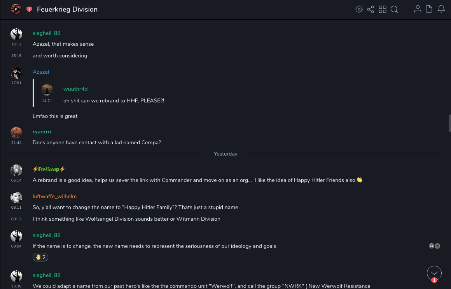This screenshot has height=289, width=451.
Task: Click the group name in the header
Action: point(67,9)
